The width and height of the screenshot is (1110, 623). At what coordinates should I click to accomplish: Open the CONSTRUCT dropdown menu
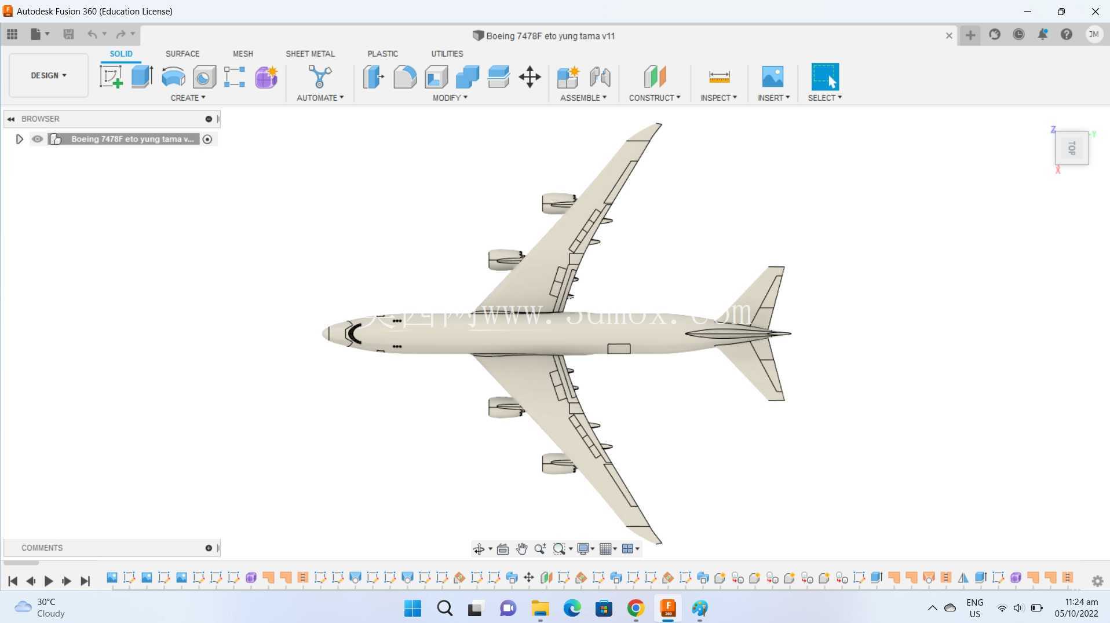point(655,98)
